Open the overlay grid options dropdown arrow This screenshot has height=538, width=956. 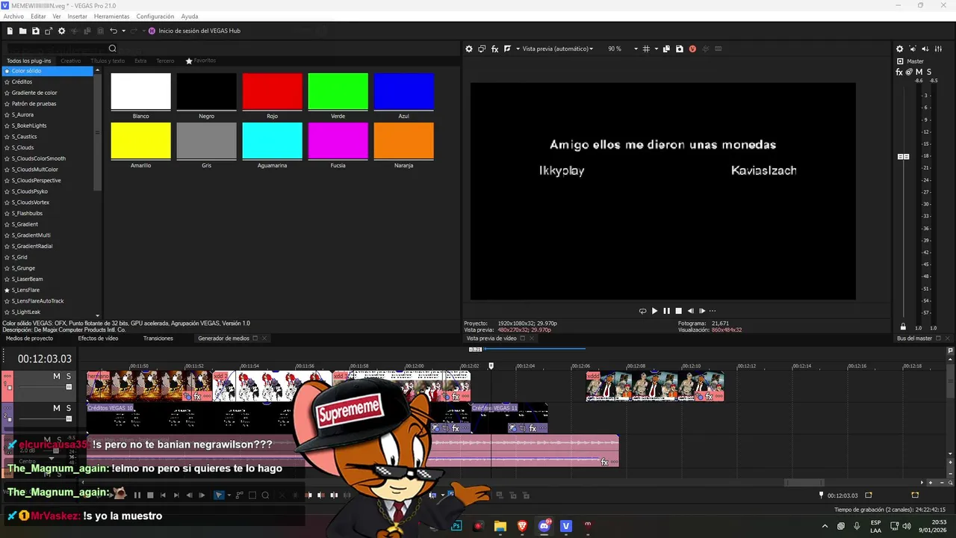coord(656,49)
